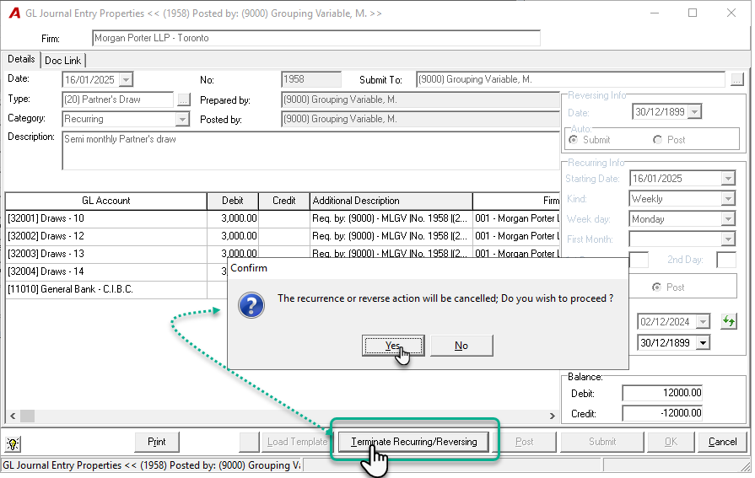755x478 pixels.
Task: Click the Balance Credit field -12000.00
Action: (662, 413)
